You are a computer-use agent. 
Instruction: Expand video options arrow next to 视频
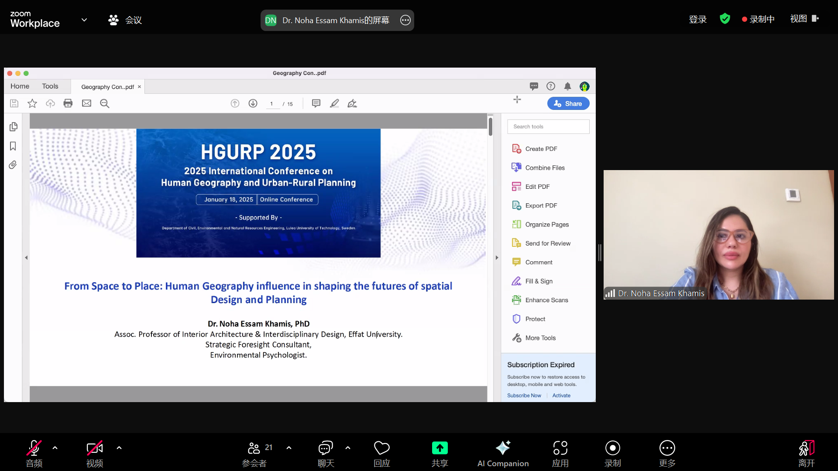click(119, 447)
